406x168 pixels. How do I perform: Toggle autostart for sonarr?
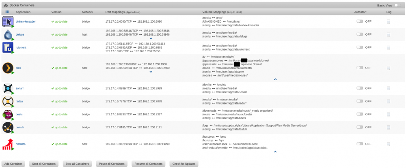pyautogui.click(x=360, y=88)
